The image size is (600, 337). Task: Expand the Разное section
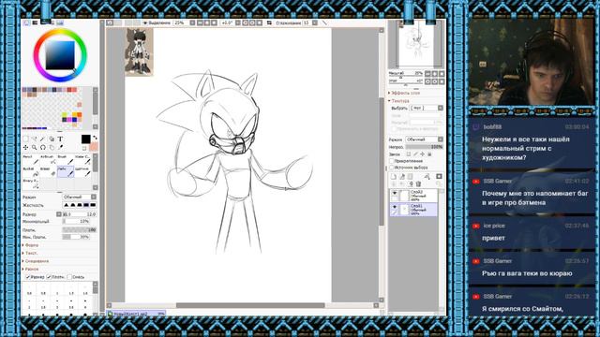pos(31,270)
